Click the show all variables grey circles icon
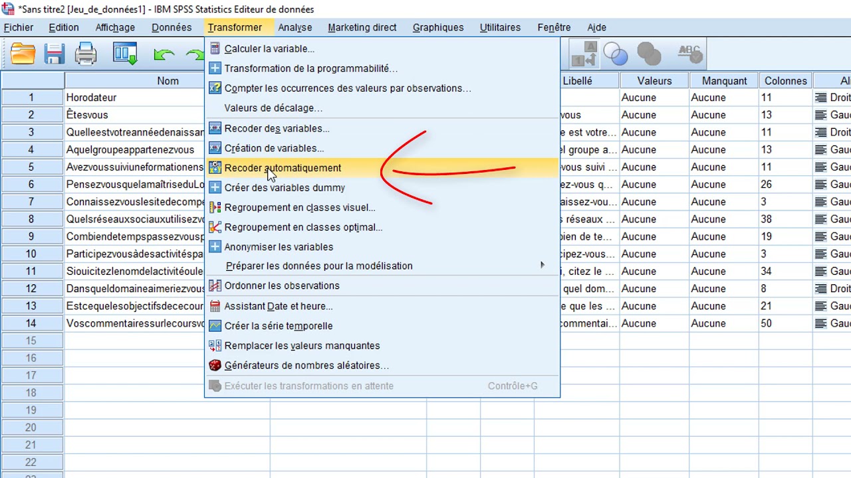Screen dimensions: 851x478 click(648, 54)
